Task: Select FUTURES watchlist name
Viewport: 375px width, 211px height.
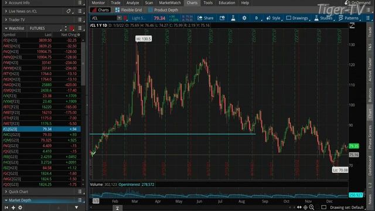Action: coord(37,28)
